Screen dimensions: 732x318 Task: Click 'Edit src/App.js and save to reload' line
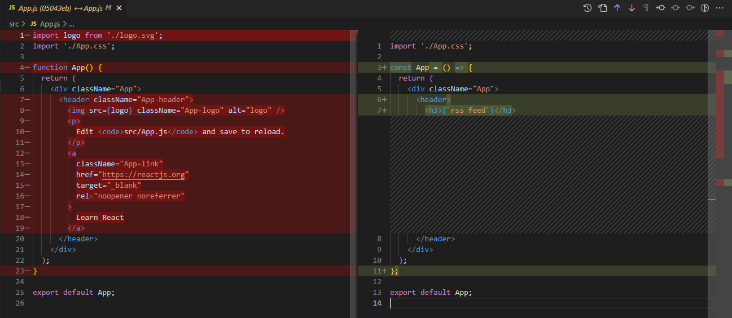[x=181, y=131]
